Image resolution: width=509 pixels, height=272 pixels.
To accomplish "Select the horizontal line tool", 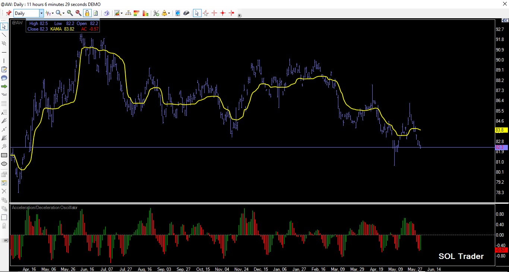I will pyautogui.click(x=4, y=52).
